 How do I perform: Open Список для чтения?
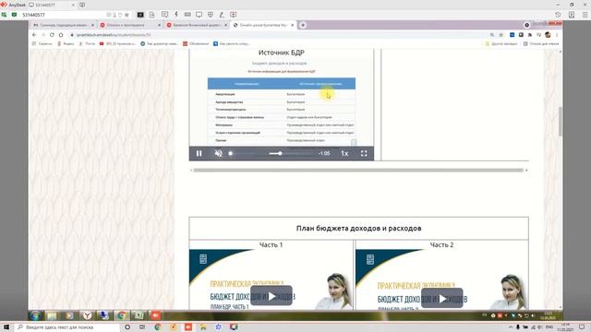click(541, 43)
